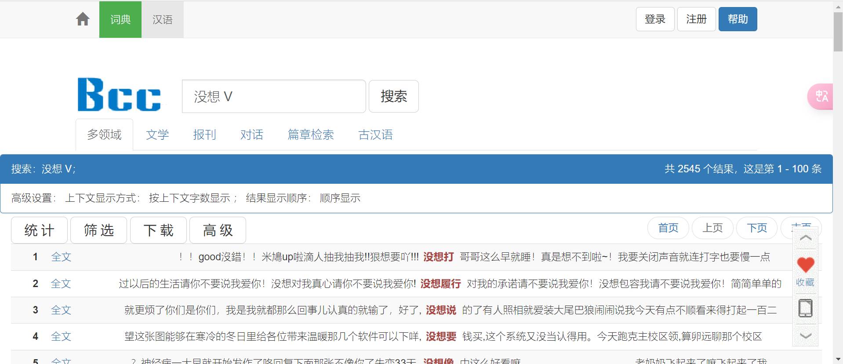This screenshot has height=364, width=843.
Task: Click the tablet device icon in the side widget
Action: [x=805, y=308]
